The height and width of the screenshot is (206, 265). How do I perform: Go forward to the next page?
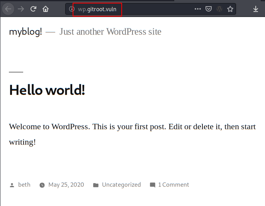click(21, 9)
